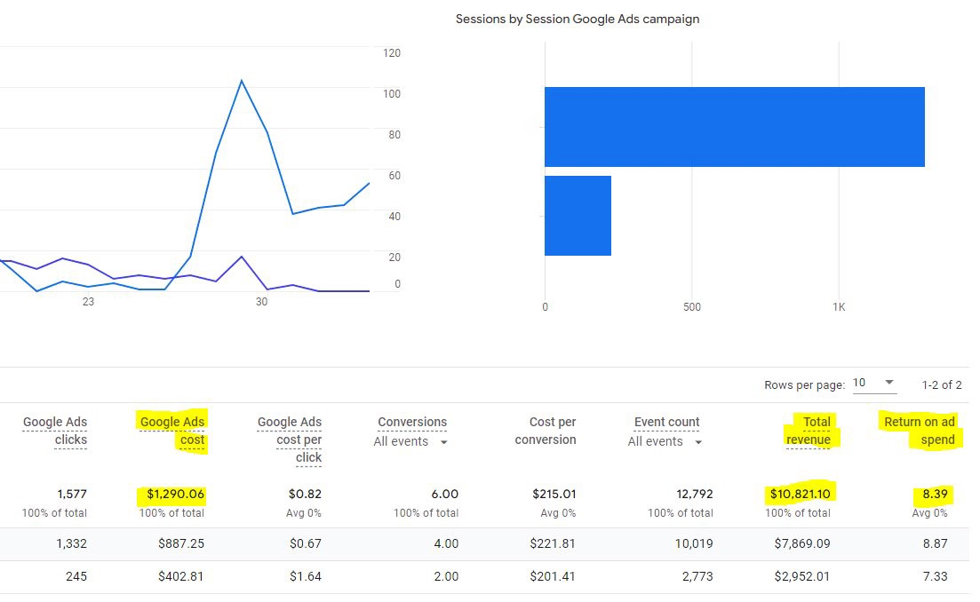Select the Cost per conversion column header
The image size is (980, 602).
pyautogui.click(x=545, y=431)
